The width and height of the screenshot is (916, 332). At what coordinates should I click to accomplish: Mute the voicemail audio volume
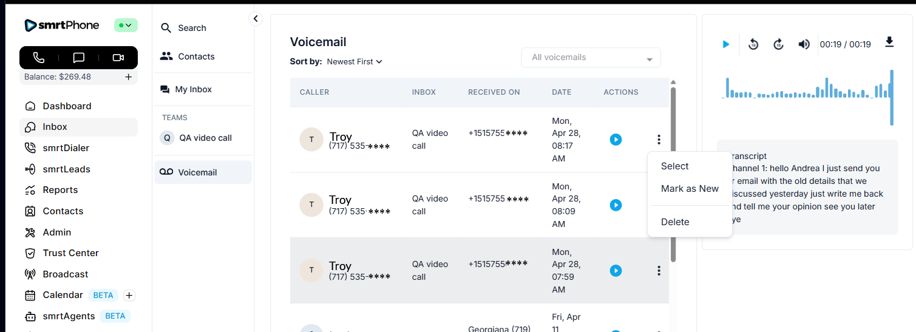[804, 44]
